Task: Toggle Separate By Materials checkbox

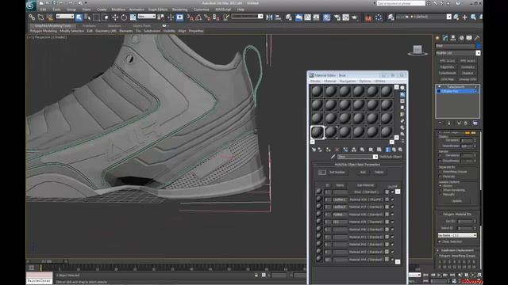Action: [x=440, y=177]
